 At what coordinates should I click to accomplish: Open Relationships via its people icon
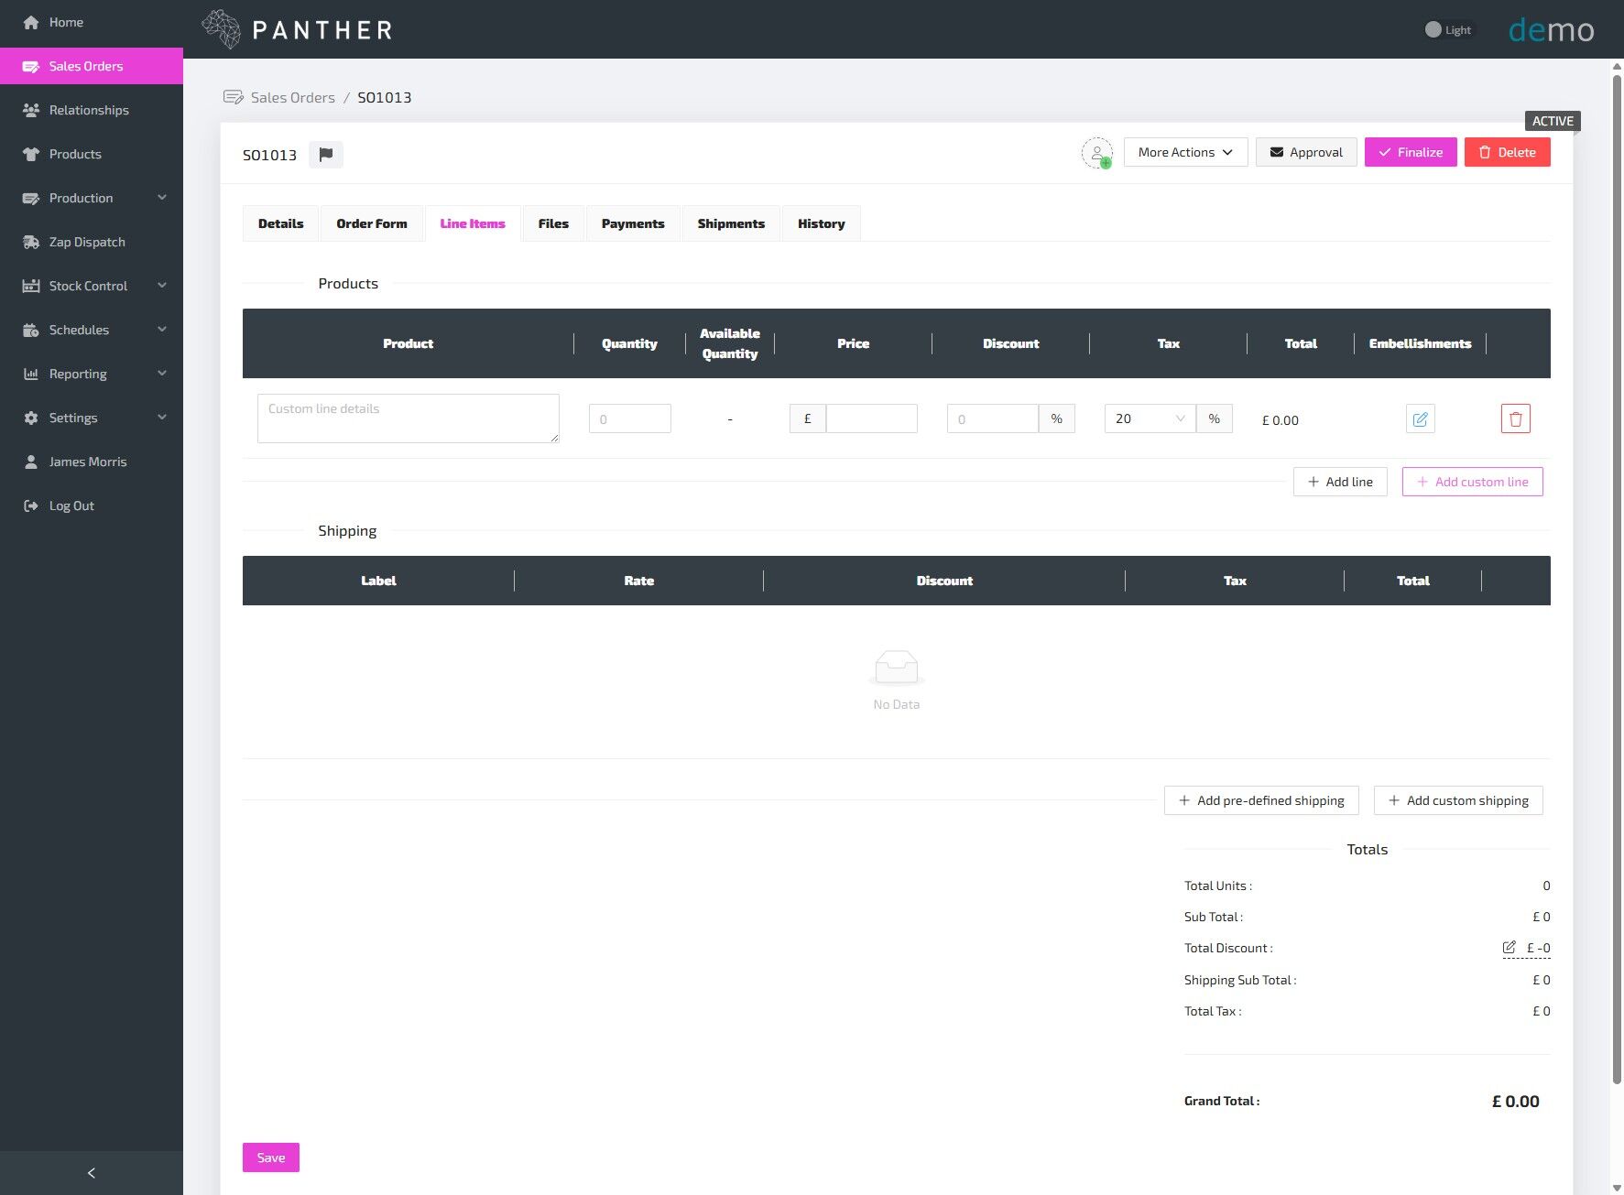31,110
